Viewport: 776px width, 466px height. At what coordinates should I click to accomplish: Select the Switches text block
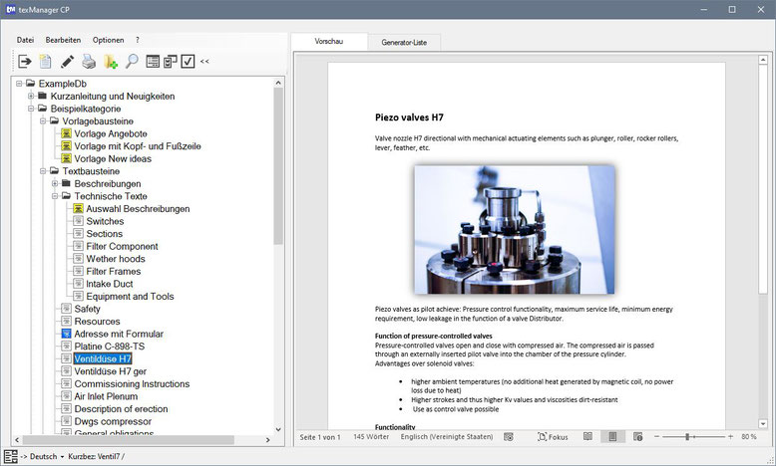(105, 221)
